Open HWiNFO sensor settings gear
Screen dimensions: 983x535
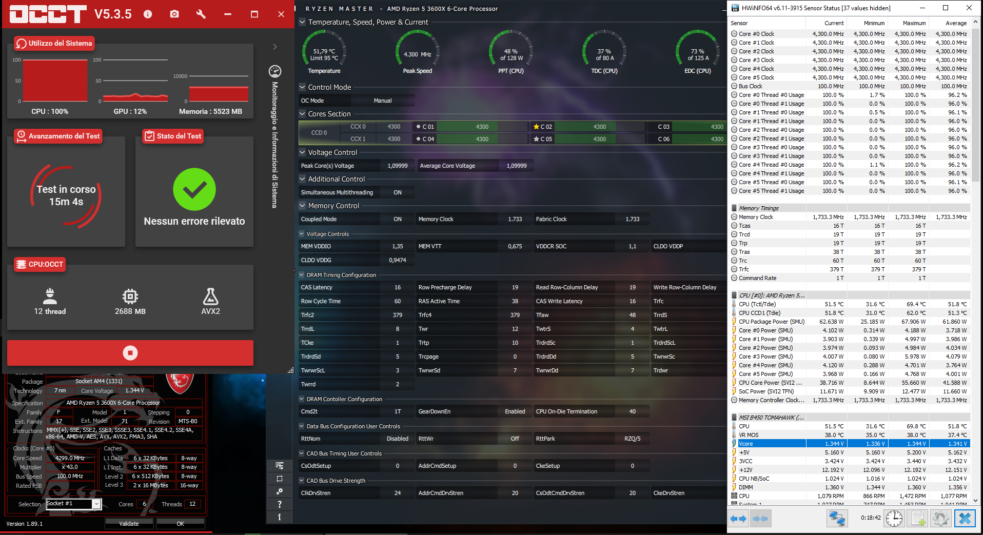point(941,518)
